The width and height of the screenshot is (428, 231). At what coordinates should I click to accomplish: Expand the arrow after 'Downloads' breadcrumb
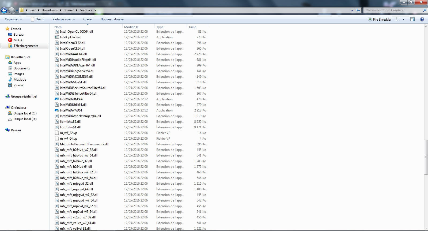[60, 10]
